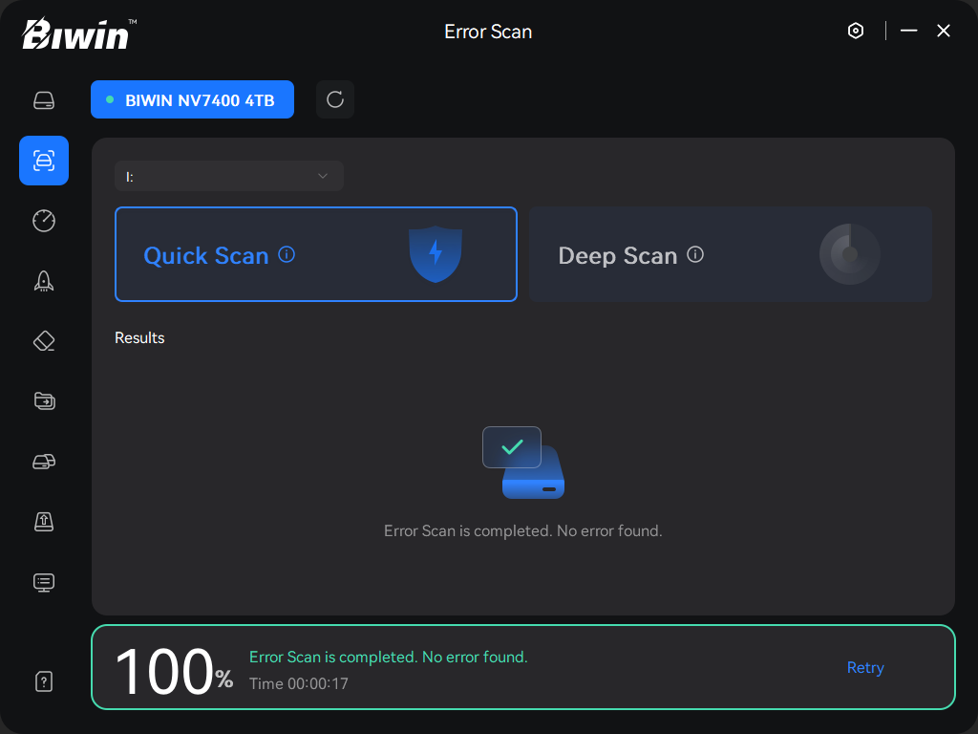Screen dimensions: 978x734
Task: Open the disk clone sidebar icon
Action: 44,462
